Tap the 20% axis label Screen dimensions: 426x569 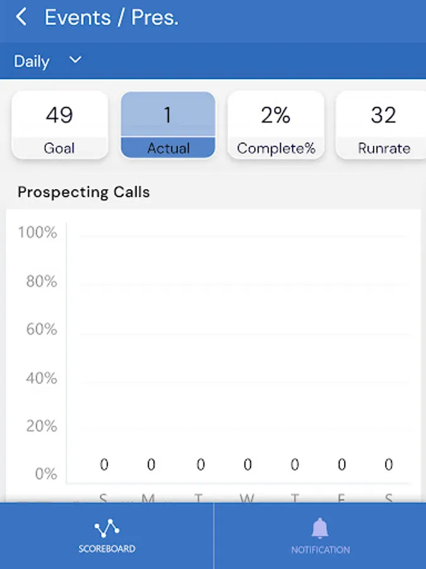pyautogui.click(x=41, y=426)
